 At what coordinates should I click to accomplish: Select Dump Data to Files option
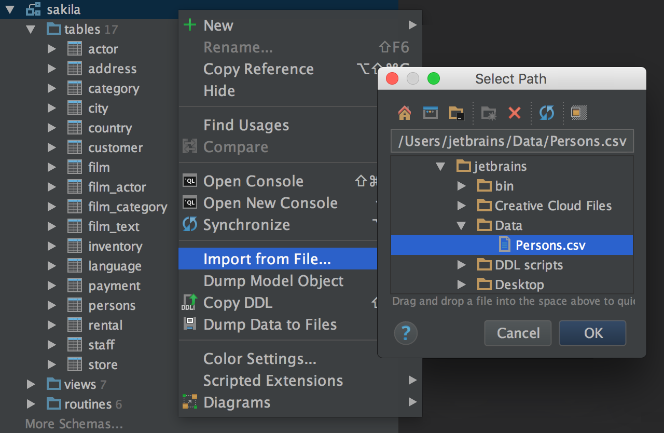(x=270, y=324)
